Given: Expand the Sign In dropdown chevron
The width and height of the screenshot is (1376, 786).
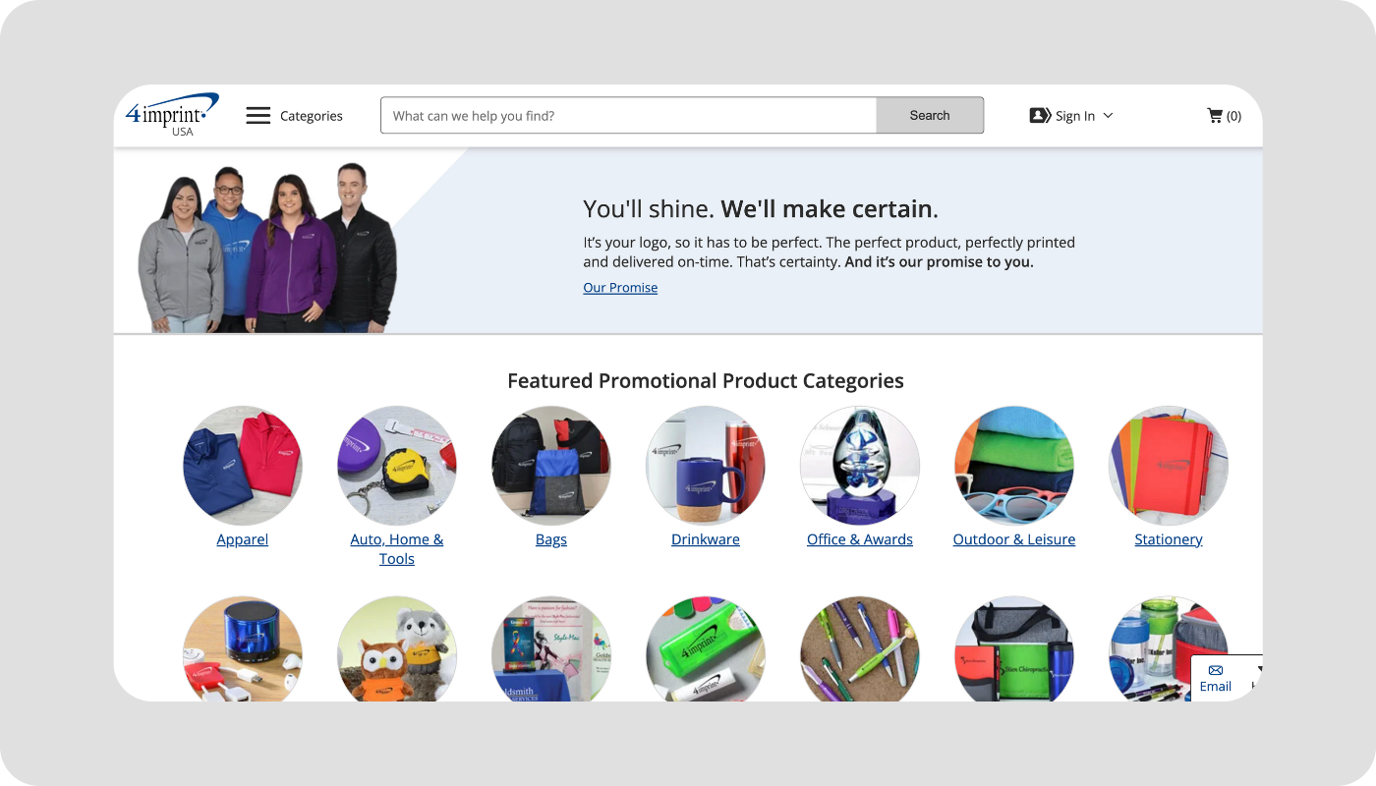Looking at the screenshot, I should pos(1108,115).
